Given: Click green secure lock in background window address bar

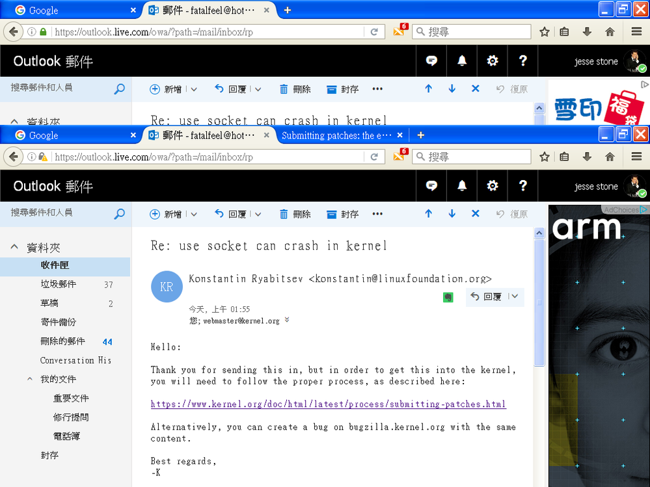Looking at the screenshot, I should click(43, 31).
